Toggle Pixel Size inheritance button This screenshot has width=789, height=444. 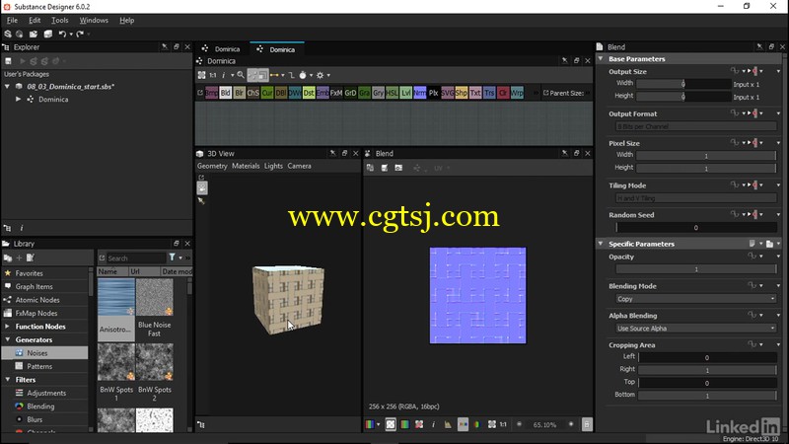[x=755, y=143]
